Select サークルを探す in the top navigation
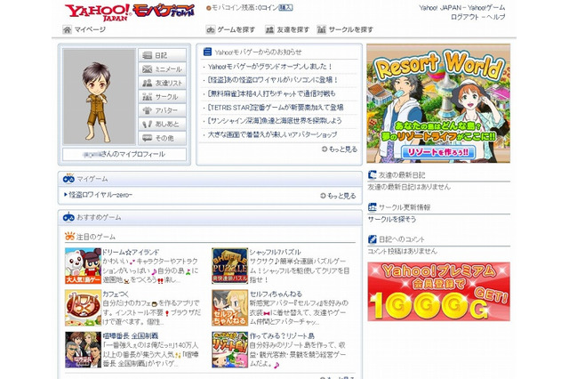The width and height of the screenshot is (569, 379). [351, 29]
